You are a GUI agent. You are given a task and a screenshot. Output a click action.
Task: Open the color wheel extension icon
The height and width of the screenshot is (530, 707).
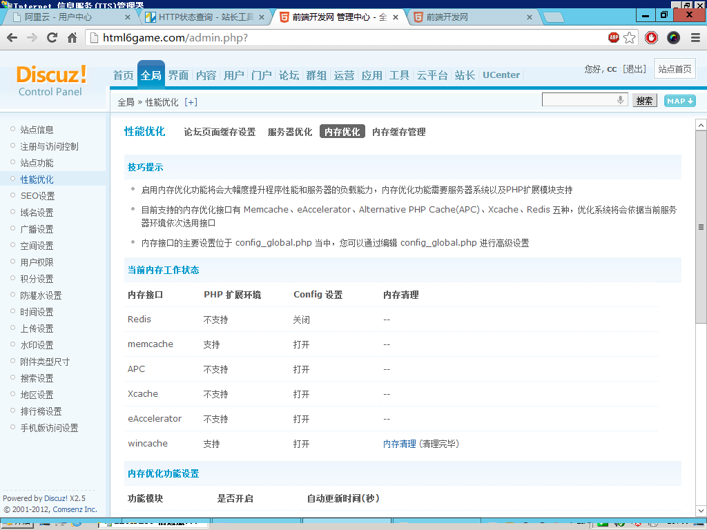click(x=673, y=38)
